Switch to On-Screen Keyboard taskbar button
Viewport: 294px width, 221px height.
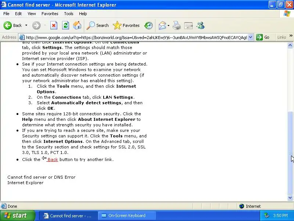click(127, 215)
